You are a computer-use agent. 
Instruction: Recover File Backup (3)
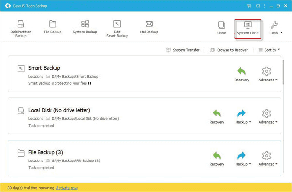click(217, 159)
